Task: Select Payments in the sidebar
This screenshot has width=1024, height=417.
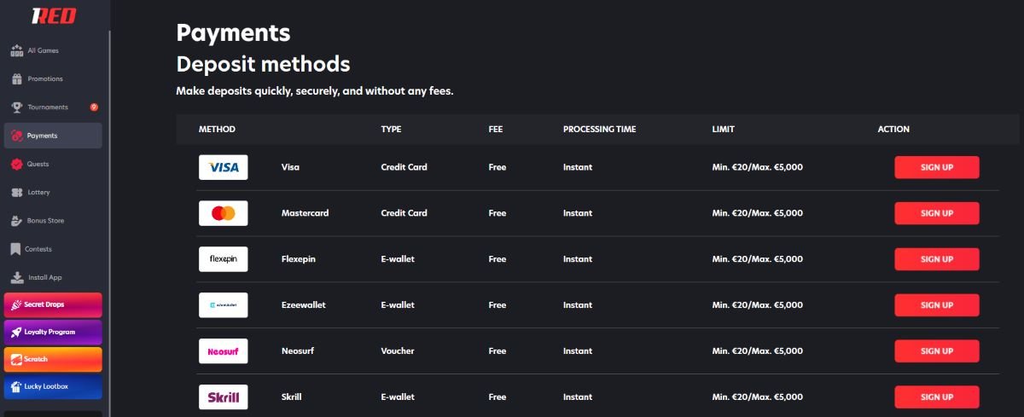Action: click(52, 136)
